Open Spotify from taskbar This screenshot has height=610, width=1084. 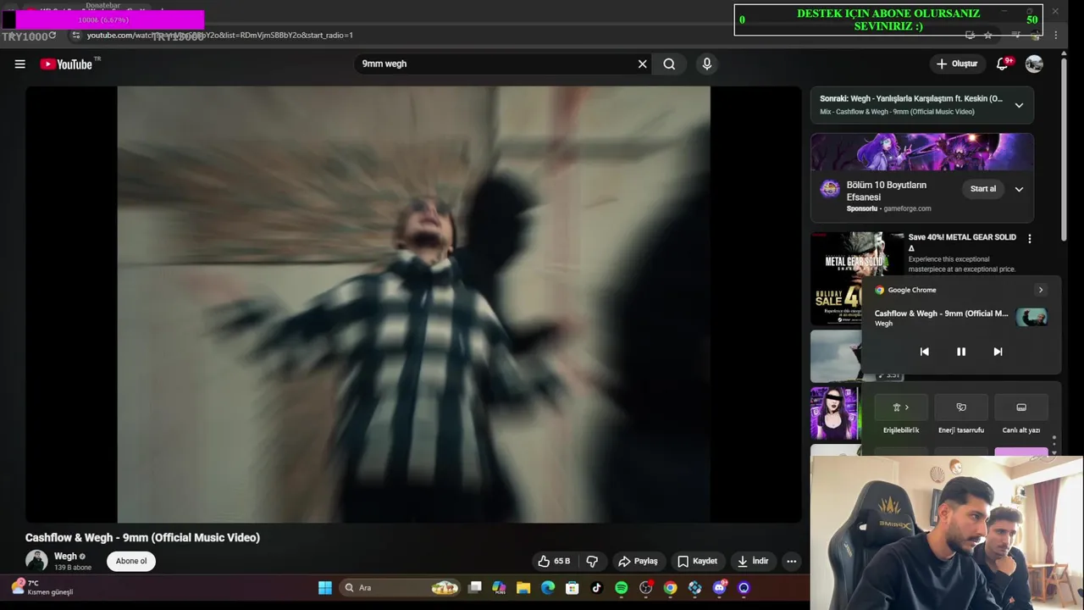[x=622, y=587]
